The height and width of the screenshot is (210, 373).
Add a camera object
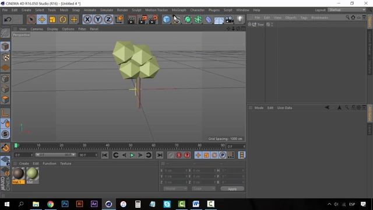(x=230, y=19)
